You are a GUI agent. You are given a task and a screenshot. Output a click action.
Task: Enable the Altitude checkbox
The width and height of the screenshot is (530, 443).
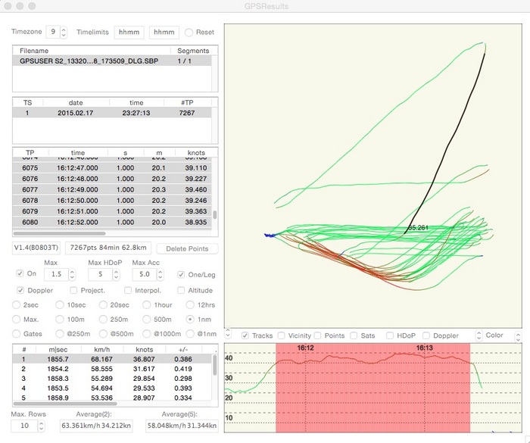(x=182, y=290)
